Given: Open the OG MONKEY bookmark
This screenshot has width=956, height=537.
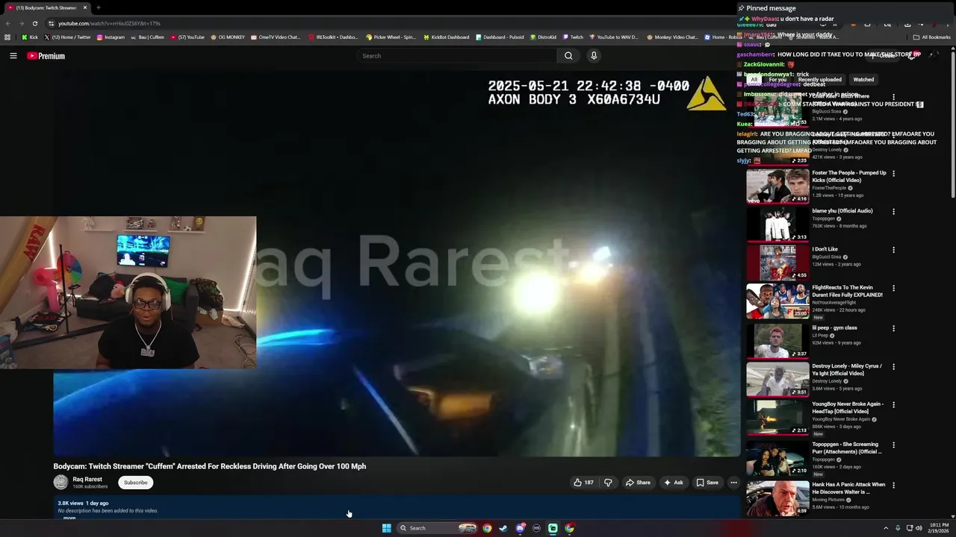Looking at the screenshot, I should tap(228, 37).
